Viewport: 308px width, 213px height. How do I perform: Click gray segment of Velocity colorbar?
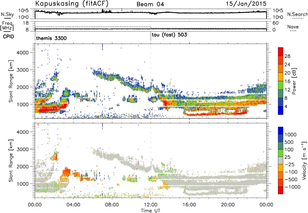click(281, 161)
